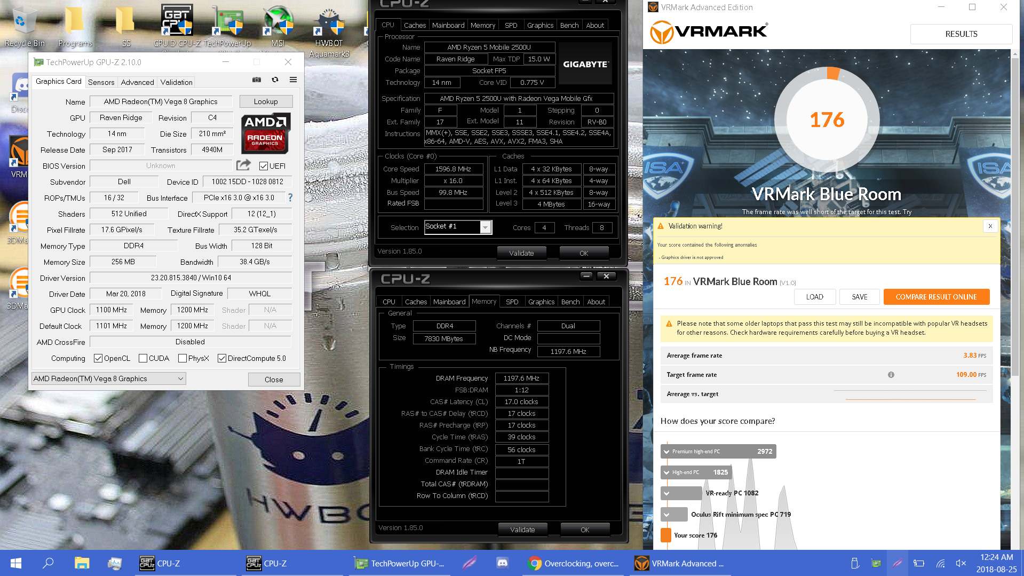
Task: Click the AMD Radeon Graphics logo
Action: pos(266,133)
